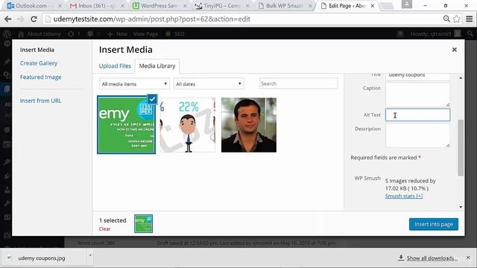Click the browser forward arrow
The height and width of the screenshot is (268, 477).
(x=20, y=19)
